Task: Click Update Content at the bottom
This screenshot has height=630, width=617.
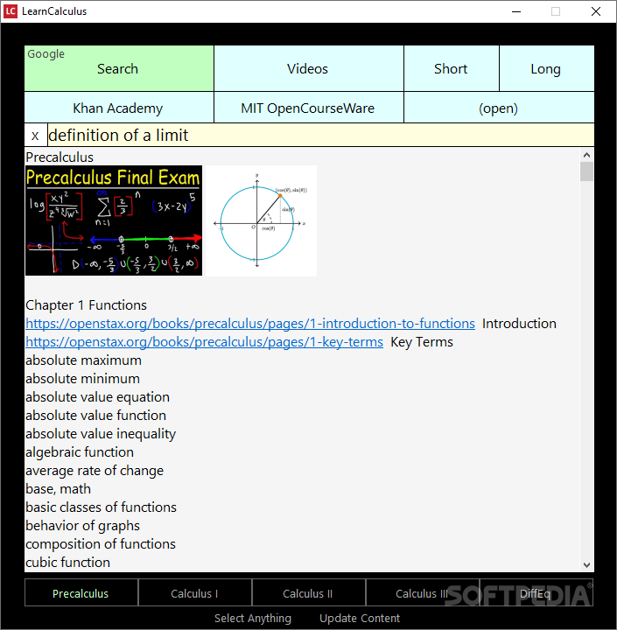Action: pyautogui.click(x=360, y=618)
